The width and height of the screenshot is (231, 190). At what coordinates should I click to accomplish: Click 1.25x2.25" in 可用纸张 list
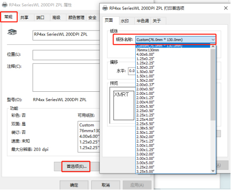[89, 148]
